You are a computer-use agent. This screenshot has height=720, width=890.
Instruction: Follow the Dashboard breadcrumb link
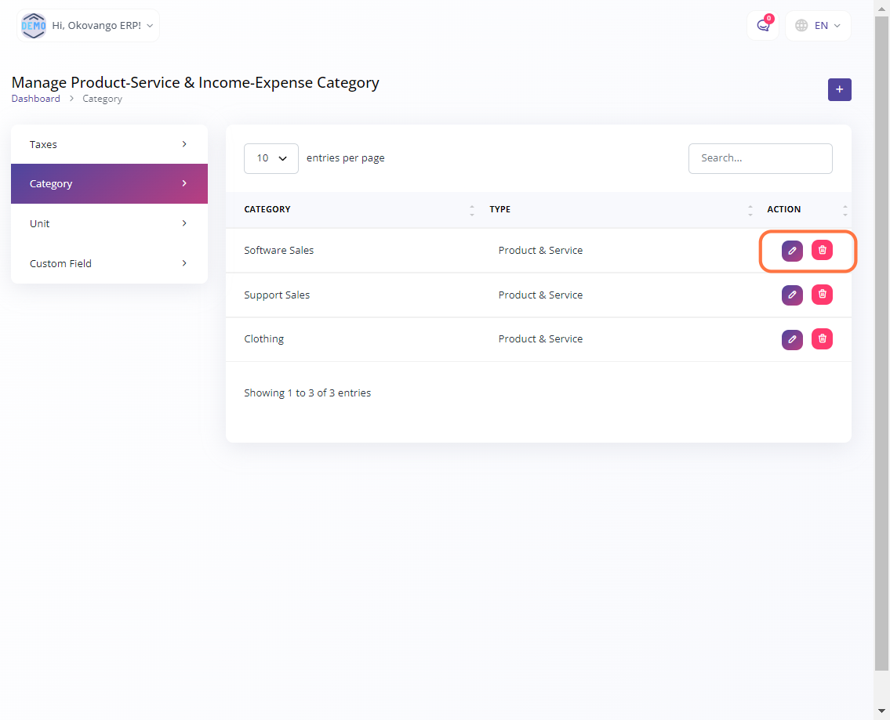(x=35, y=99)
